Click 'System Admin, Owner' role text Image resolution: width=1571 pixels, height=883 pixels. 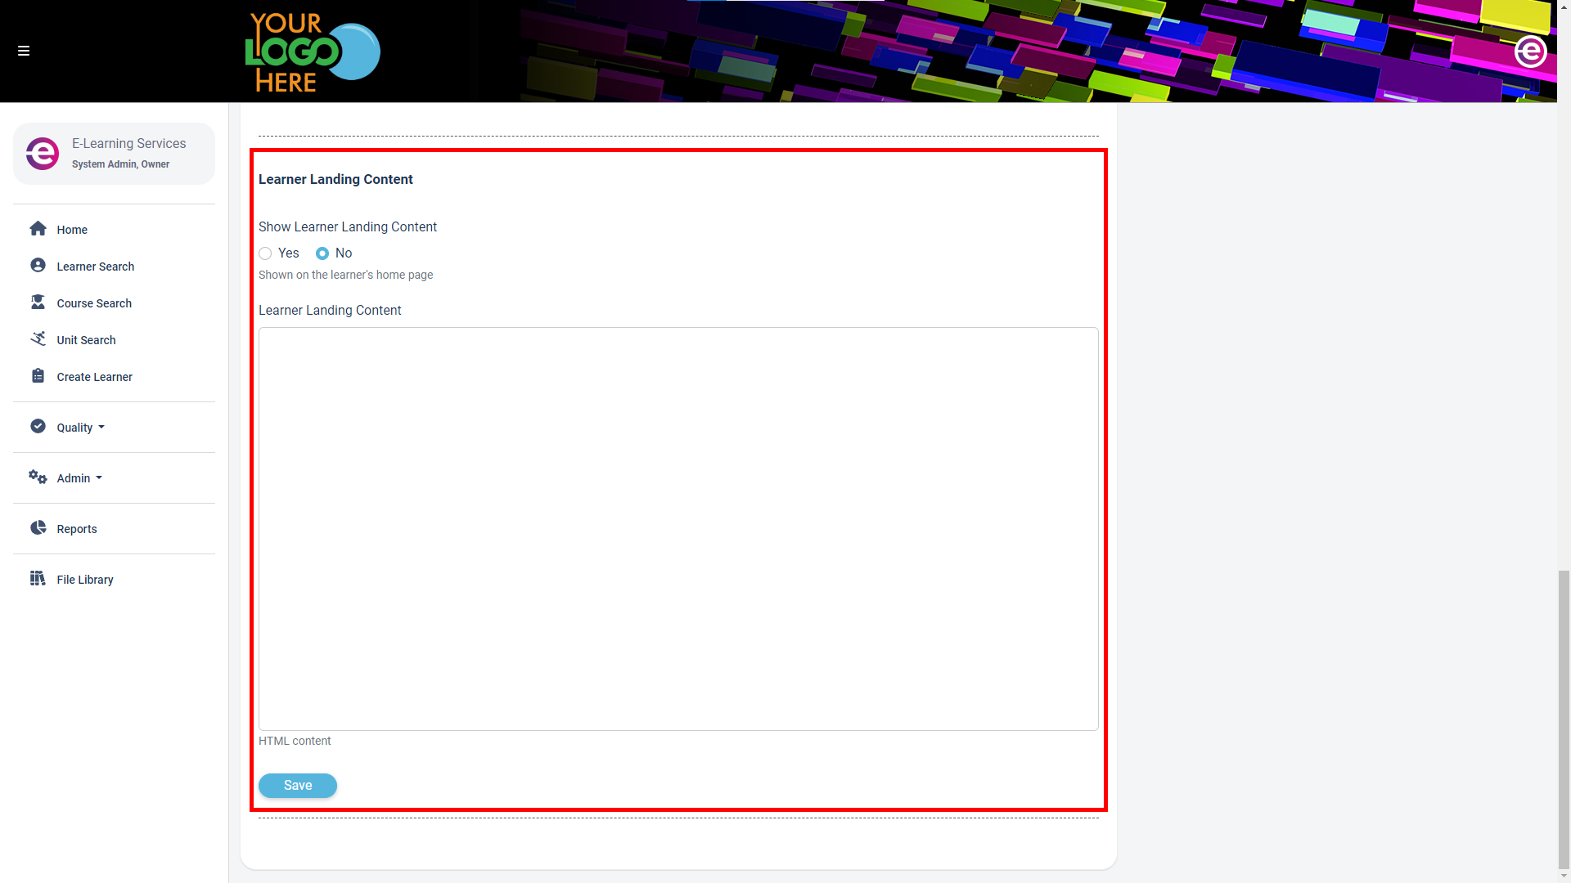point(120,164)
